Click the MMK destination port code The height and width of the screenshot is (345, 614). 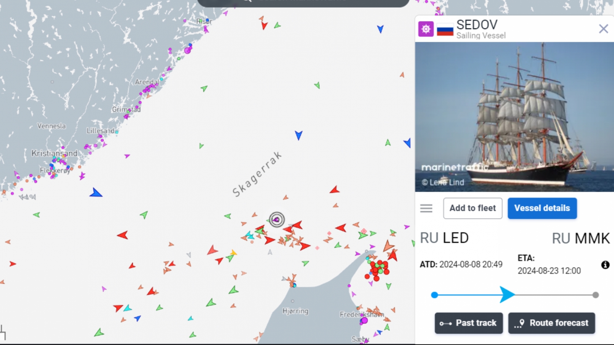pos(592,238)
